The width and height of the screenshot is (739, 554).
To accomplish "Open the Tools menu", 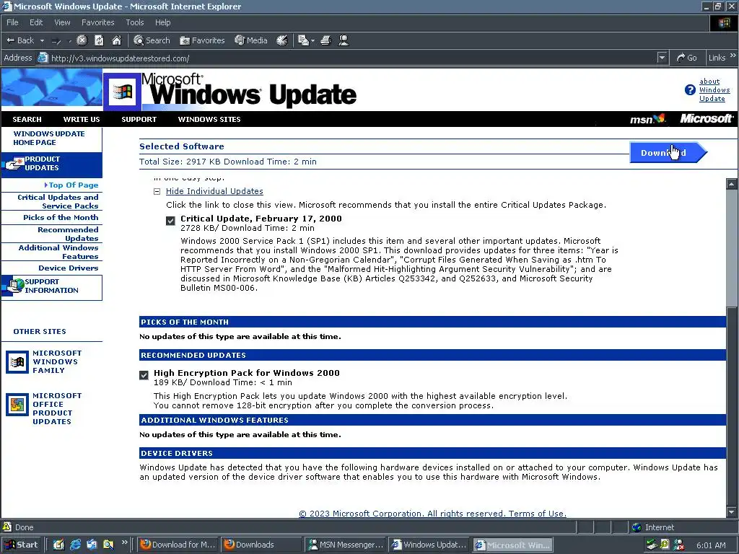I will pyautogui.click(x=135, y=22).
